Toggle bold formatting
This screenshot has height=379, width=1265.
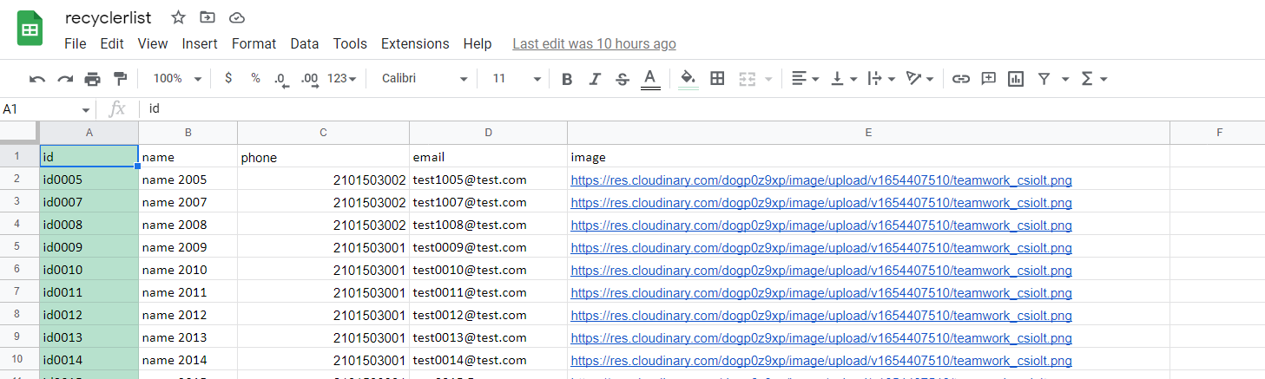click(x=567, y=79)
